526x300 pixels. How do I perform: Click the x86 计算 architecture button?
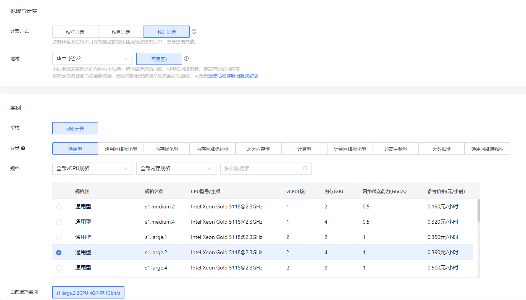[x=75, y=129]
